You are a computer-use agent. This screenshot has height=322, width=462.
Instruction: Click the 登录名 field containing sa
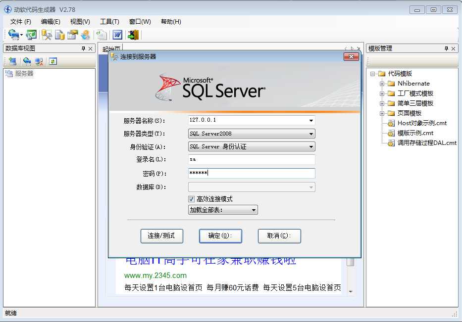(252, 160)
